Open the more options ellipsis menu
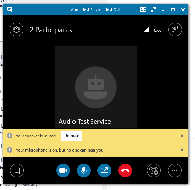The image size is (195, 190). tap(175, 170)
